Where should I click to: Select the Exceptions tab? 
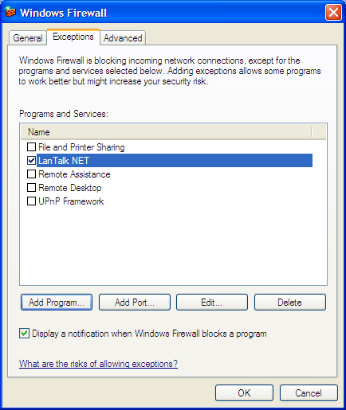coord(73,37)
